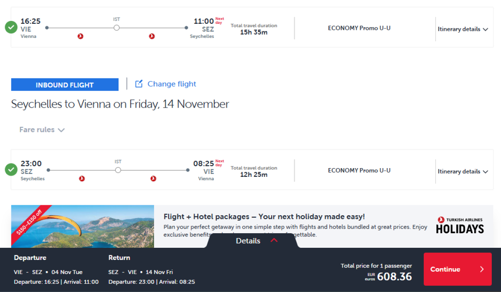Click second Turkish Airlines logo on inbound route

click(x=153, y=179)
